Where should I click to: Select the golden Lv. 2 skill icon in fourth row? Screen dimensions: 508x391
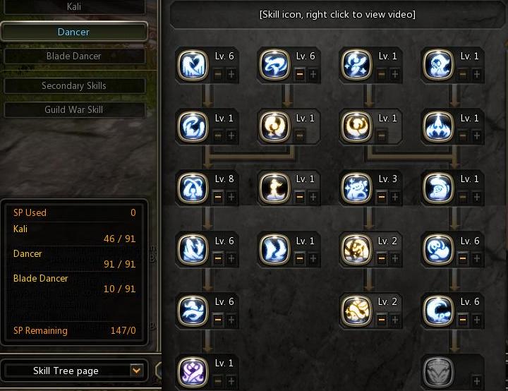click(x=356, y=249)
